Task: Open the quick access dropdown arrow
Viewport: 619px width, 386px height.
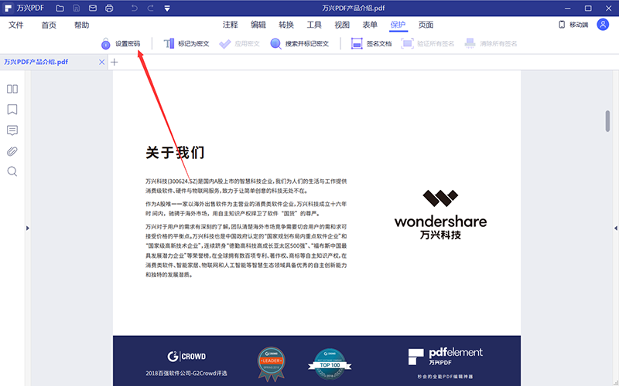Action: (167, 8)
